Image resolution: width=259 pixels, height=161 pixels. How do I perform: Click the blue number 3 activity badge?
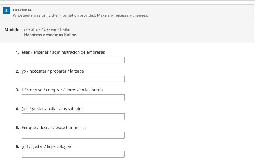click(7, 11)
